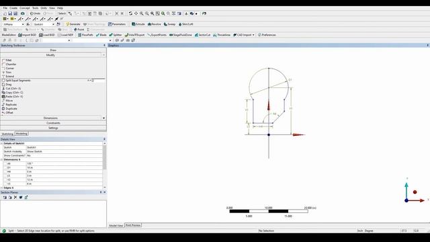
Task: Click Import BGD
Action: 27,35
